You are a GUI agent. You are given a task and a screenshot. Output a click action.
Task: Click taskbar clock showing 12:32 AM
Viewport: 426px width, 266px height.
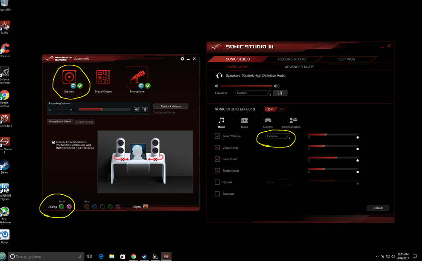403,257
